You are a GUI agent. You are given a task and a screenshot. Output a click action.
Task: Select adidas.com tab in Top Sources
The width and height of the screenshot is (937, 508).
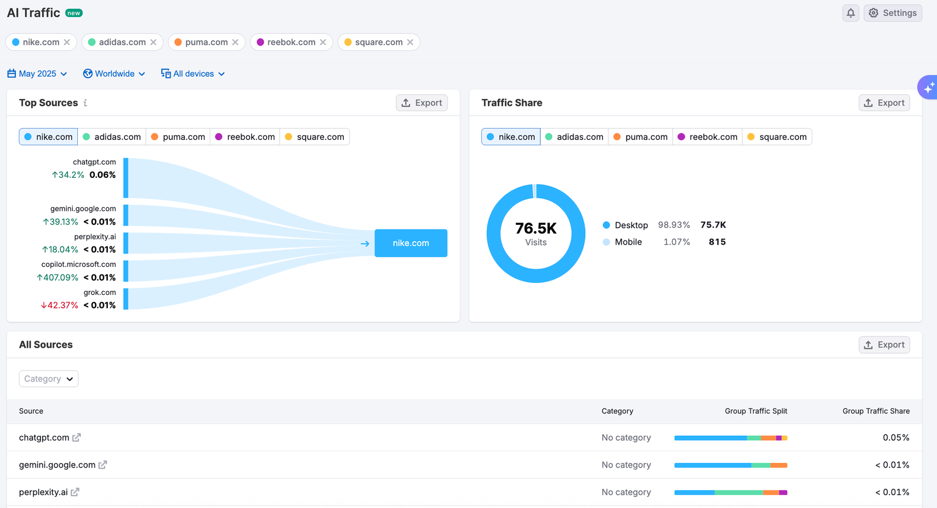pyautogui.click(x=112, y=137)
